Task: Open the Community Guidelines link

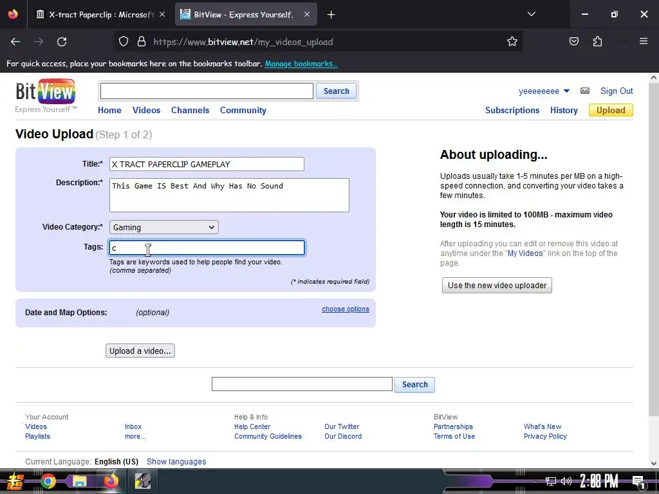Action: point(268,436)
